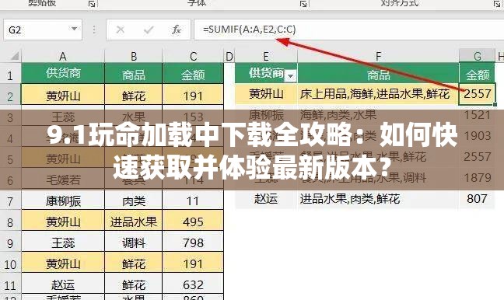Click cell C9 with value 798
Viewport: 504px width, 300px height.
[193, 242]
